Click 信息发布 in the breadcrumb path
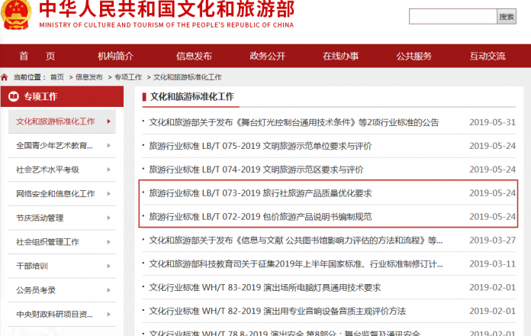The image size is (531, 336). click(x=89, y=77)
